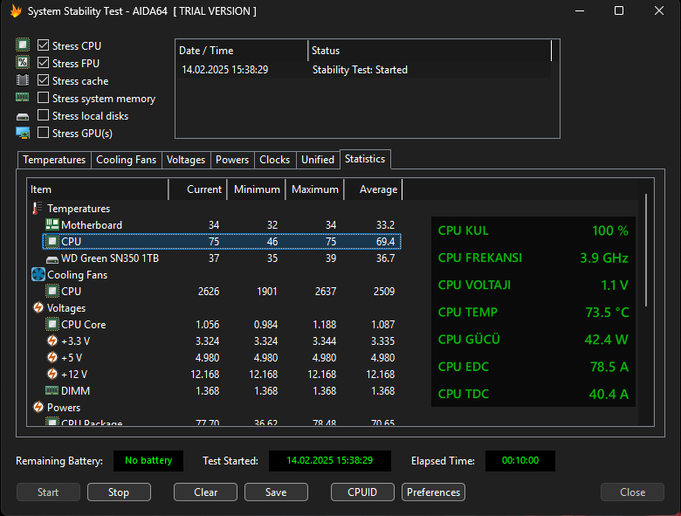Image resolution: width=681 pixels, height=516 pixels.
Task: Click the statistics list vertical scrollbar
Action: [646, 251]
